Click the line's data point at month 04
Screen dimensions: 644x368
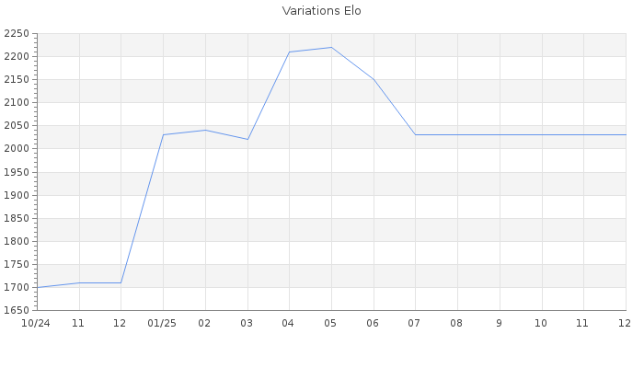tap(289, 52)
